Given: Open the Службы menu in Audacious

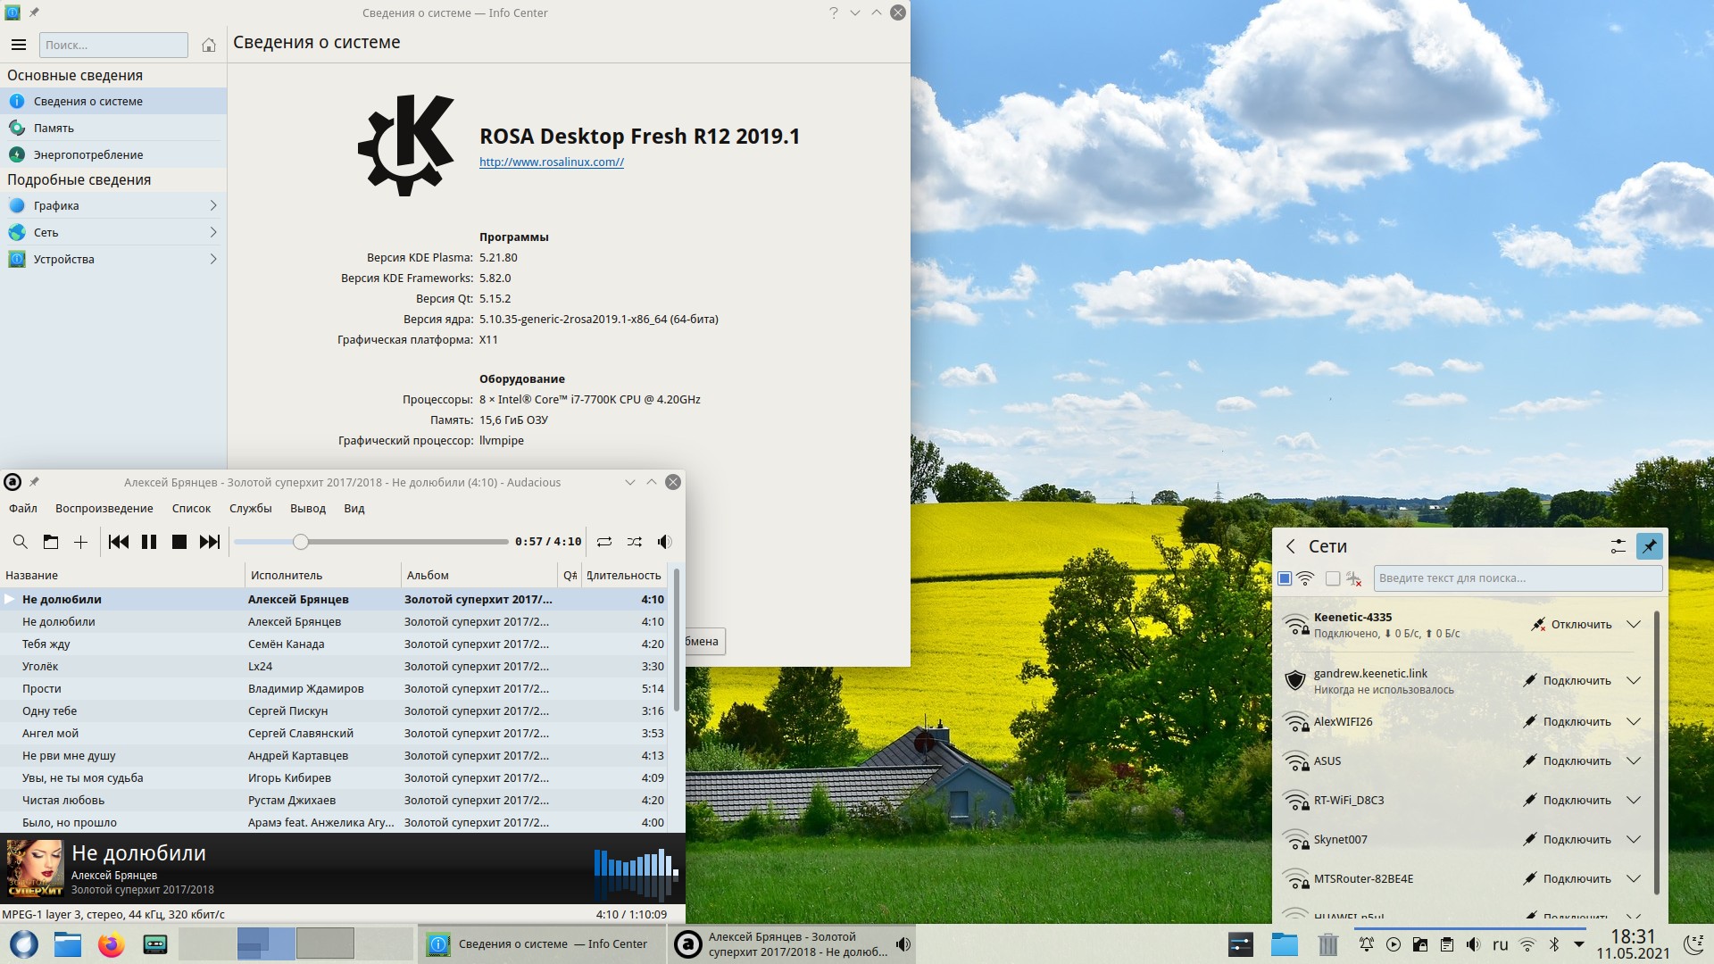Looking at the screenshot, I should [250, 509].
